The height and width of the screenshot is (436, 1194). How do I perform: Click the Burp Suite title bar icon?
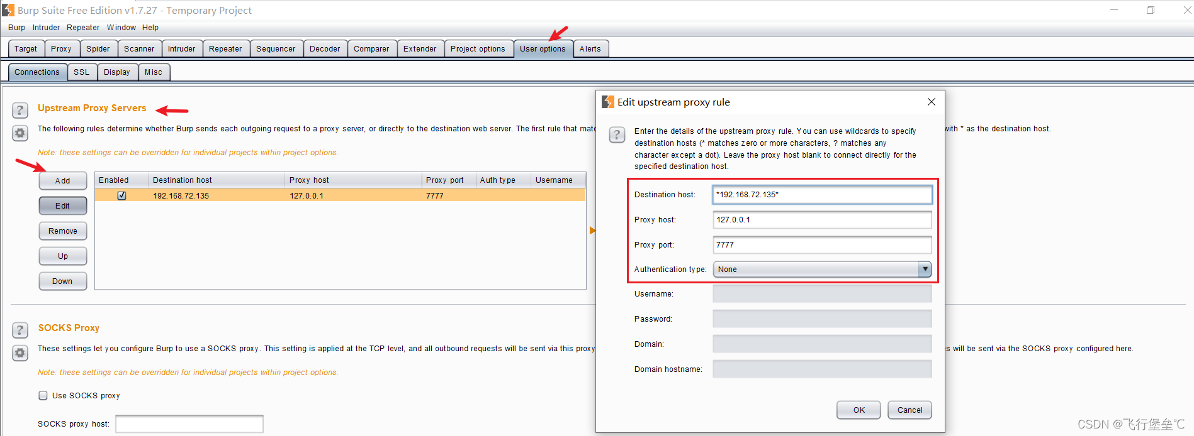tap(8, 10)
